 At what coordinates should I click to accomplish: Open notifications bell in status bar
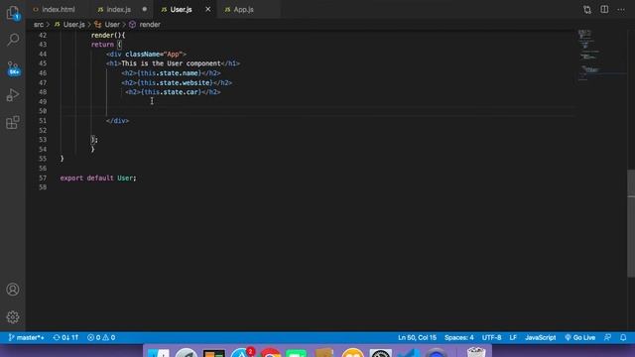click(x=623, y=337)
